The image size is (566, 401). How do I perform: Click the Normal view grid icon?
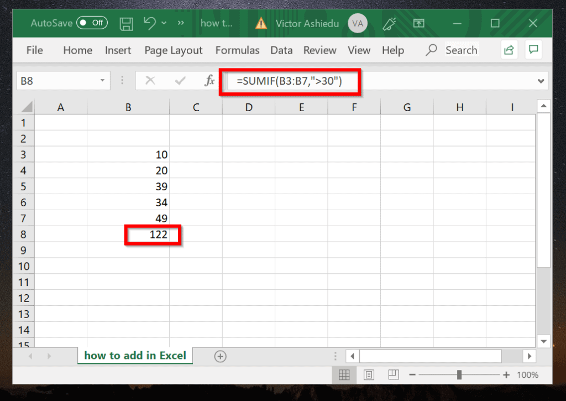[x=344, y=374]
